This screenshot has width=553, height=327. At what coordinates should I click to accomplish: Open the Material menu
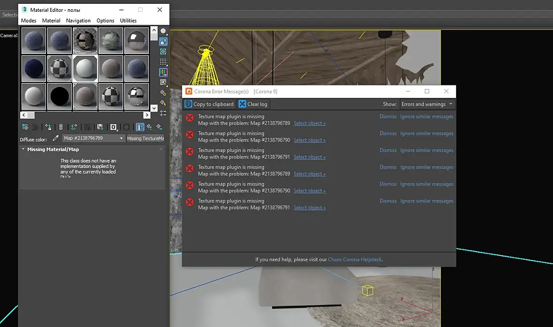(51, 21)
